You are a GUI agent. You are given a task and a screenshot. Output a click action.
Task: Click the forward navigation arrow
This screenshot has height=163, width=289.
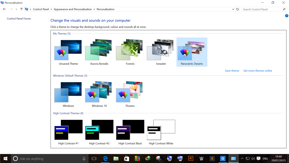(x=11, y=9)
